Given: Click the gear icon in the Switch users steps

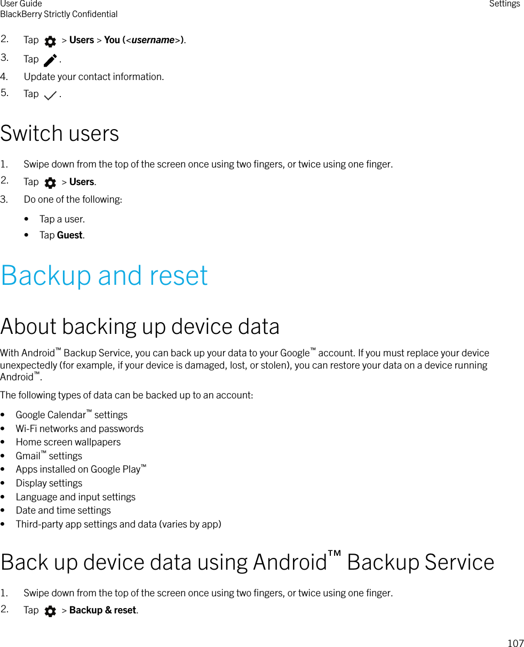Looking at the screenshot, I should pyautogui.click(x=50, y=183).
